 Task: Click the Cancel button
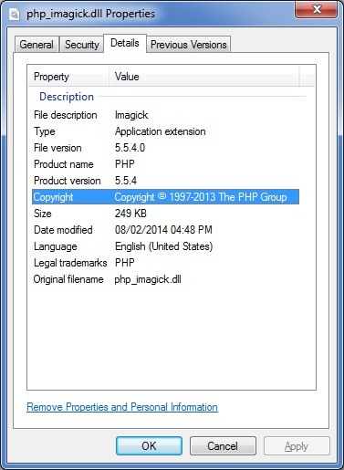coord(223,446)
